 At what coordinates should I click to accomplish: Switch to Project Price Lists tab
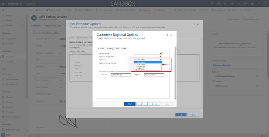pyautogui.click(x=52, y=26)
